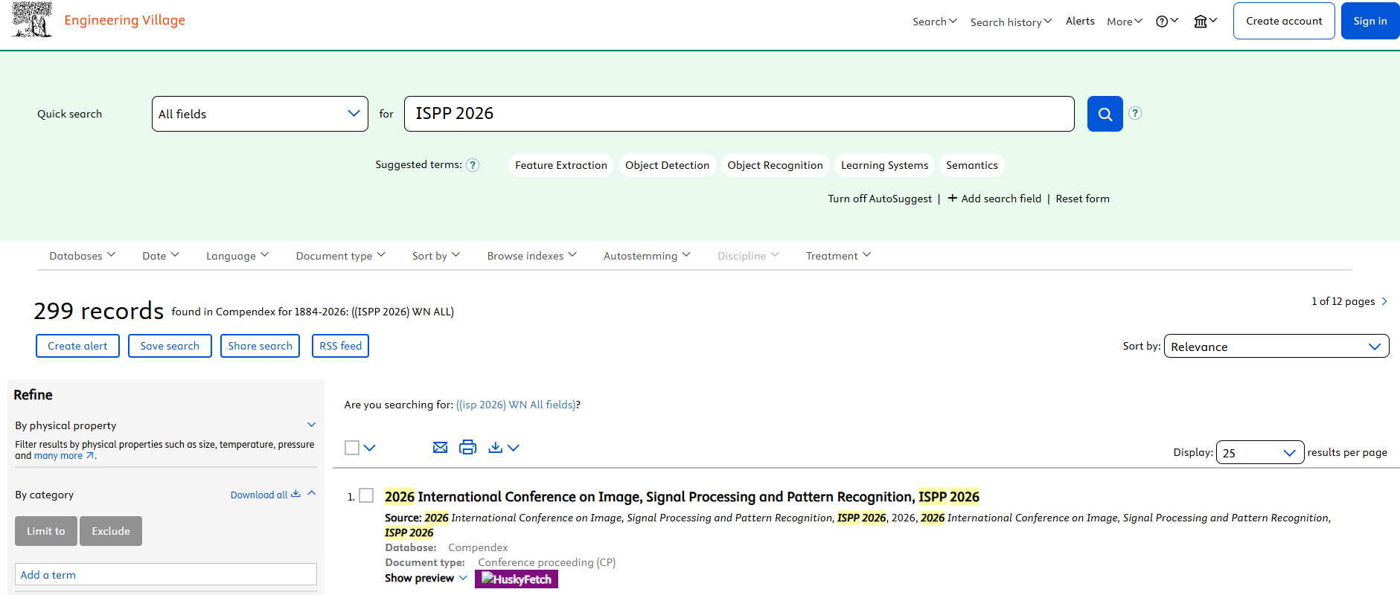Open the All fields dropdown

tap(260, 114)
